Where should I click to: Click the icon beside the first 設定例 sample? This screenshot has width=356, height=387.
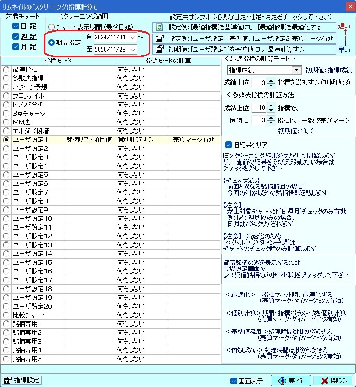[x=159, y=27]
